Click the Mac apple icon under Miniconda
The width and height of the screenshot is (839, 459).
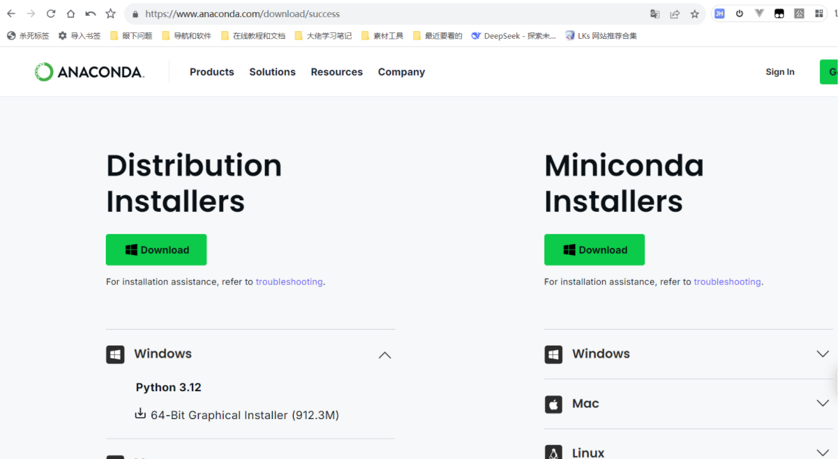point(553,404)
